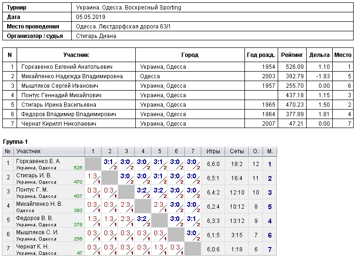Click Федоров В. В. in group table
356x258 pixels.
[35, 218]
